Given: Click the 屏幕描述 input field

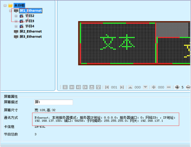Looking at the screenshot, I should (53, 102).
